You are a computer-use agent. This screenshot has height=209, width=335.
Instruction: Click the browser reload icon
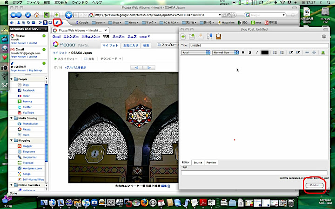(x=28, y=15)
